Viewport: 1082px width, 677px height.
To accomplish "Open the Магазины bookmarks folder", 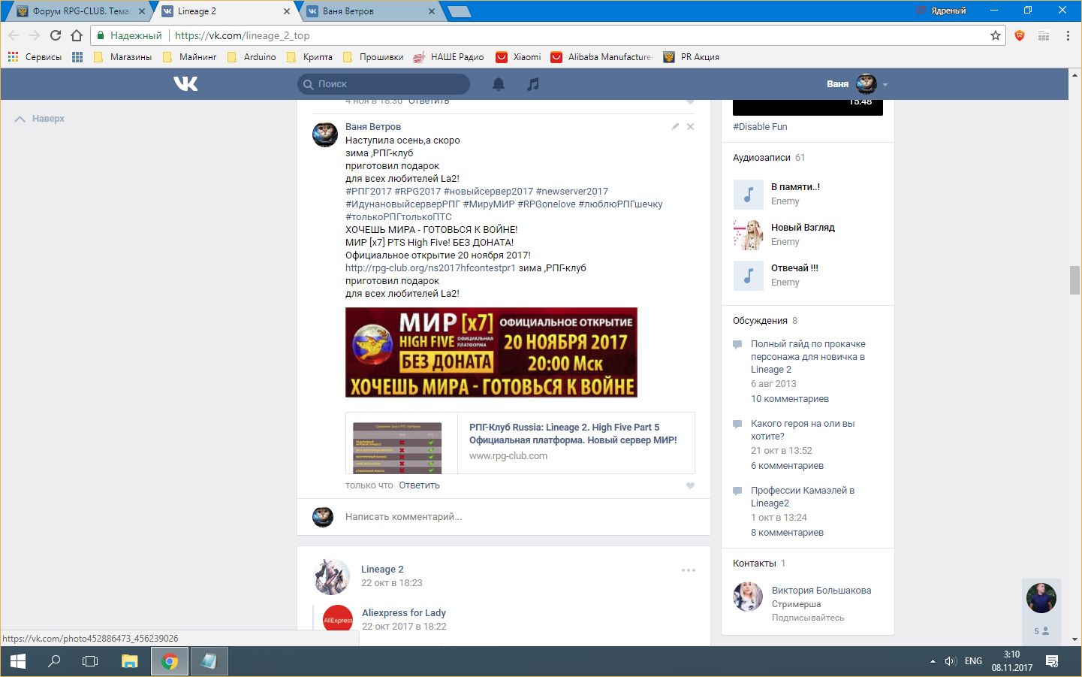I will point(122,57).
